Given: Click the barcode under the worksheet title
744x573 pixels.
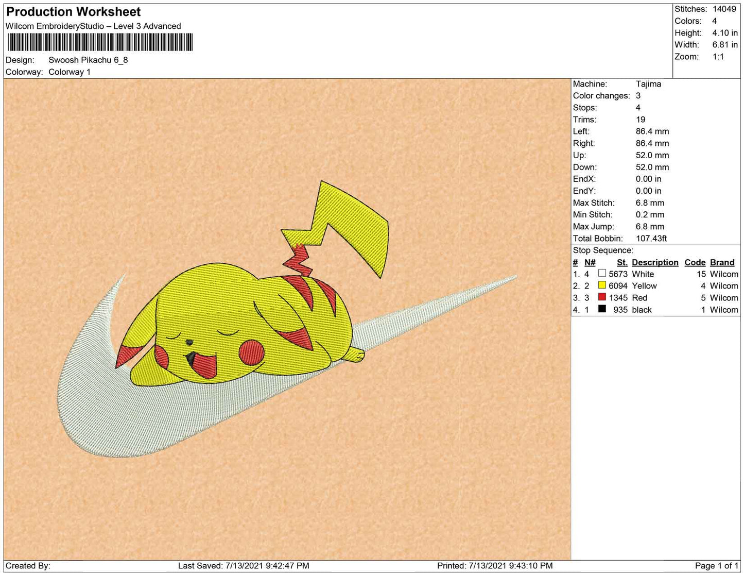Looking at the screenshot, I should tap(100, 42).
